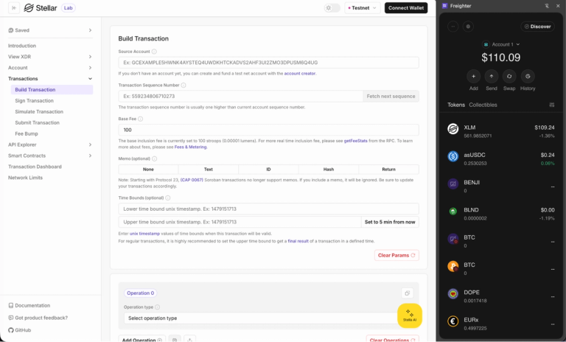
Task: Collapse the Transactions section chevron
Action: 90,79
